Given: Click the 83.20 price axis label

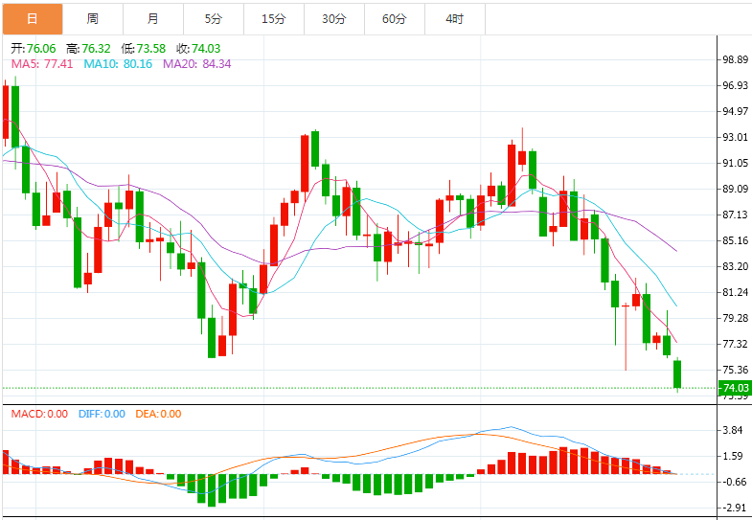Looking at the screenshot, I should 735,266.
